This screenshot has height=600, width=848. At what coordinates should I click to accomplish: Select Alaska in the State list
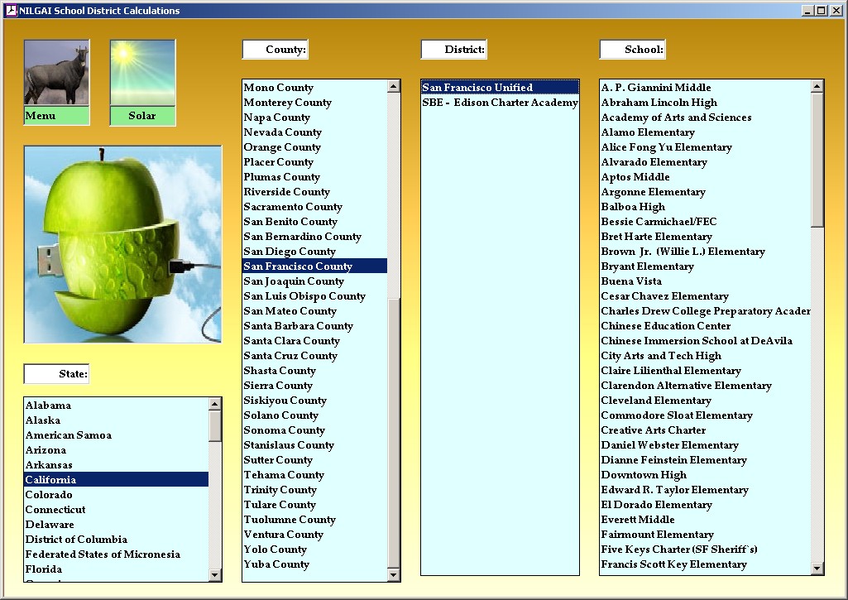[43, 420]
